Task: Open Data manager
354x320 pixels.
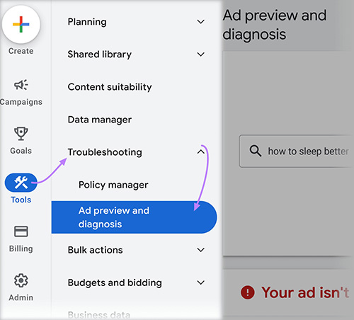Action: [100, 120]
